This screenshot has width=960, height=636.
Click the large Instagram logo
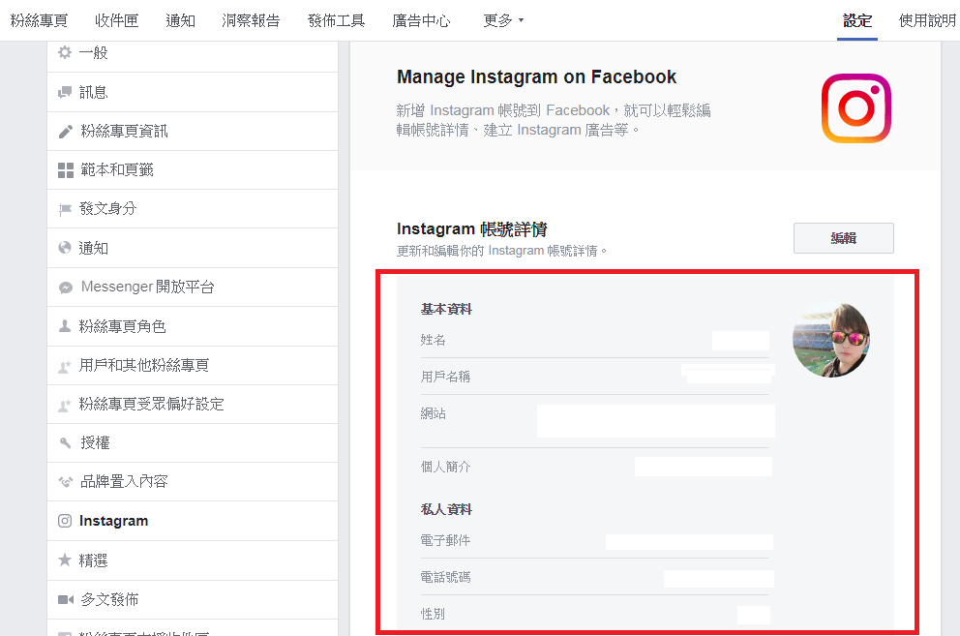coord(855,108)
